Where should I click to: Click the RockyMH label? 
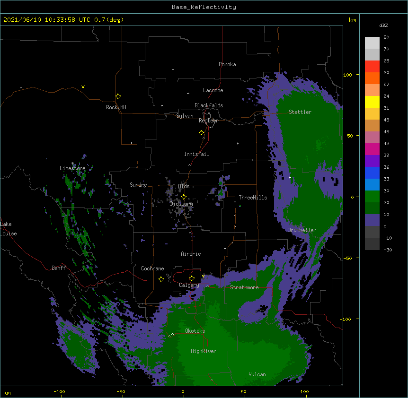(x=116, y=107)
